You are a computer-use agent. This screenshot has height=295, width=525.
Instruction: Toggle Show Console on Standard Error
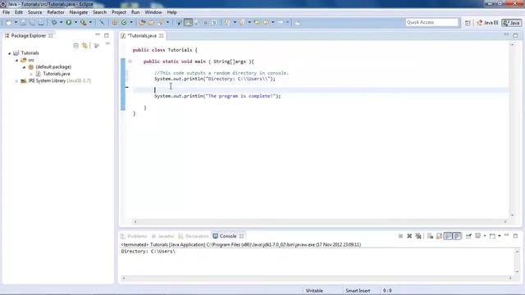[457, 236]
